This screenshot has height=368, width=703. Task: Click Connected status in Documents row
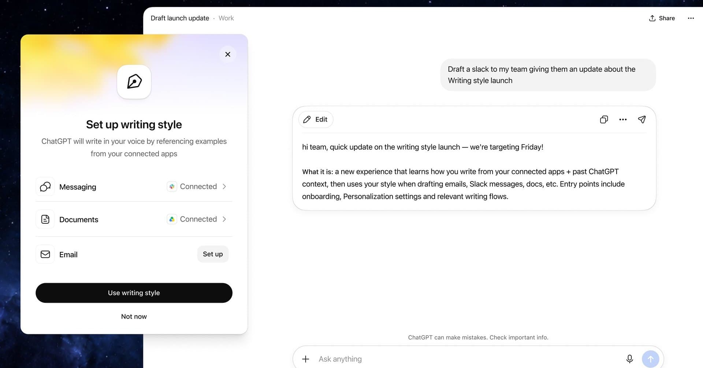pyautogui.click(x=198, y=219)
